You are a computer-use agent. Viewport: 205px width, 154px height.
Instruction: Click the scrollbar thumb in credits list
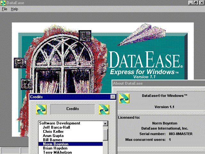click(x=105, y=135)
